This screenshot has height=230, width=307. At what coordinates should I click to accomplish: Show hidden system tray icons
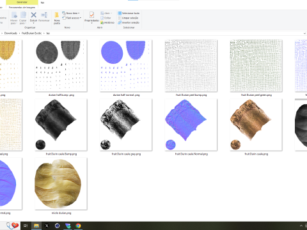(x=301, y=226)
